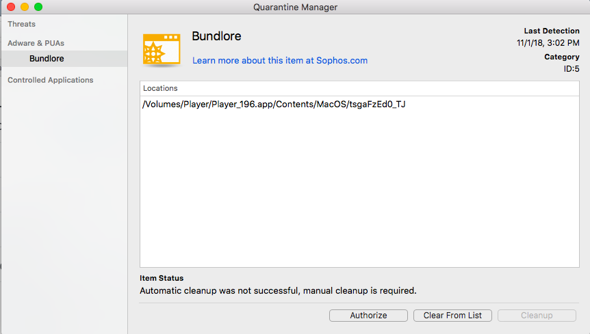Click the Bundlore adware icon
The width and height of the screenshot is (590, 334).
pos(161,48)
